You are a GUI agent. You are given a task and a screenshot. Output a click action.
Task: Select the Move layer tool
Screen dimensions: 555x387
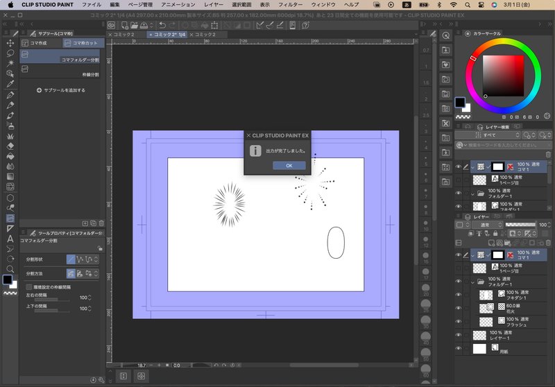[10, 43]
